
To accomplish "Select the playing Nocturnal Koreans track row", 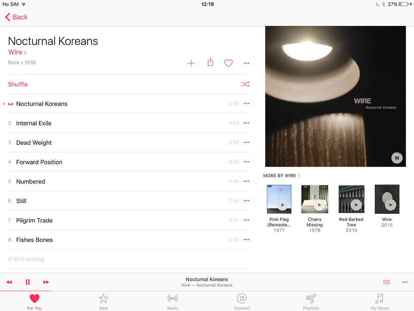I will pos(129,104).
